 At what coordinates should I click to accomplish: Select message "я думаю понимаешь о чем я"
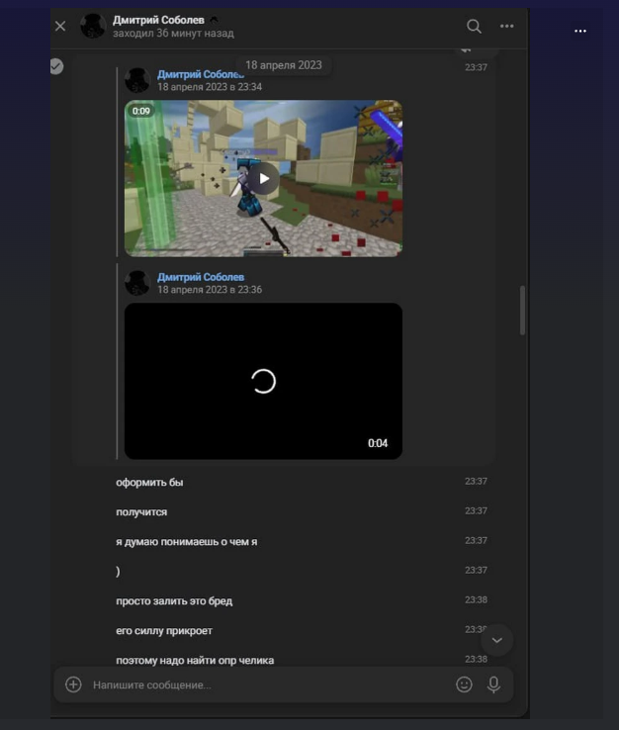point(187,542)
